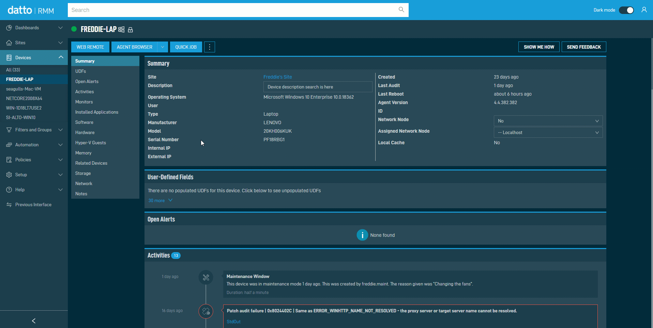
Task: Click the None found info icon
Action: [x=362, y=235]
